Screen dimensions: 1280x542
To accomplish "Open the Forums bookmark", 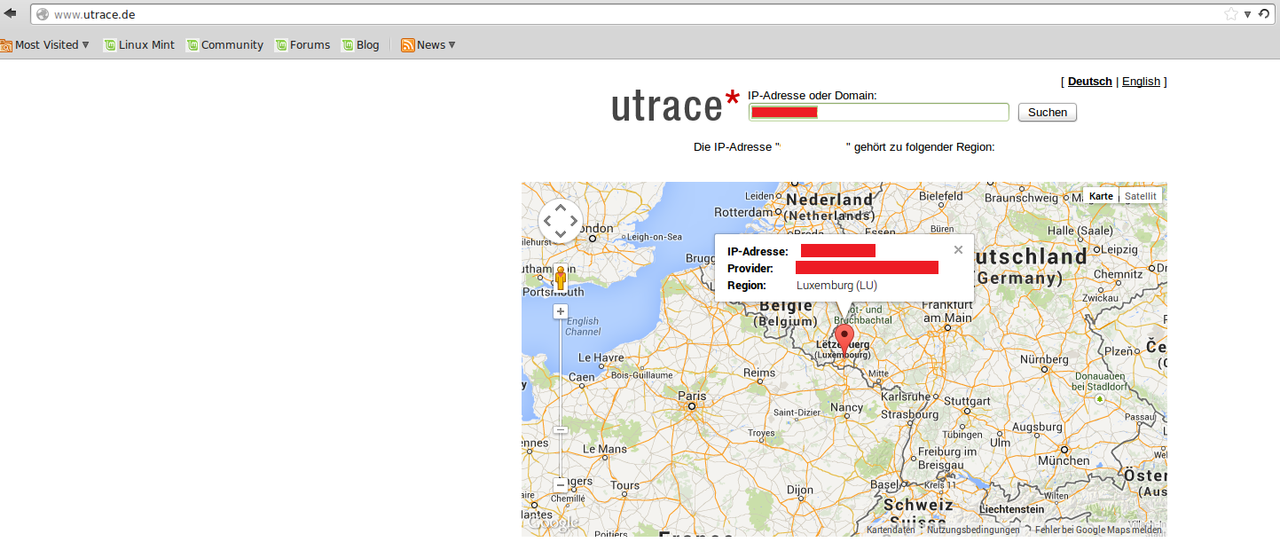I will [x=302, y=44].
